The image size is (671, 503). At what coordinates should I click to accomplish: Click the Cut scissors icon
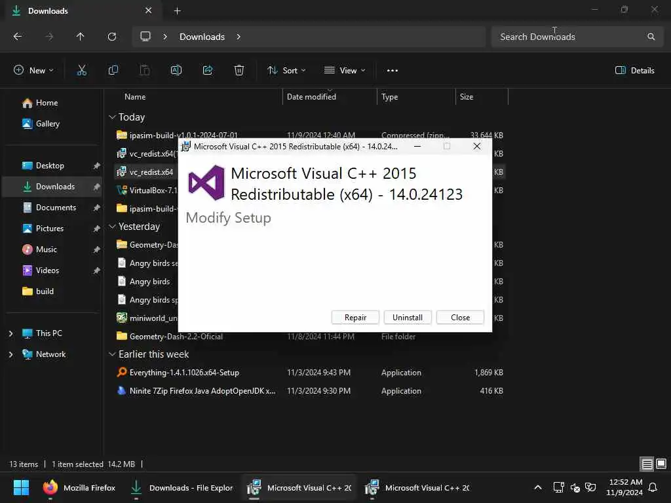coord(82,71)
